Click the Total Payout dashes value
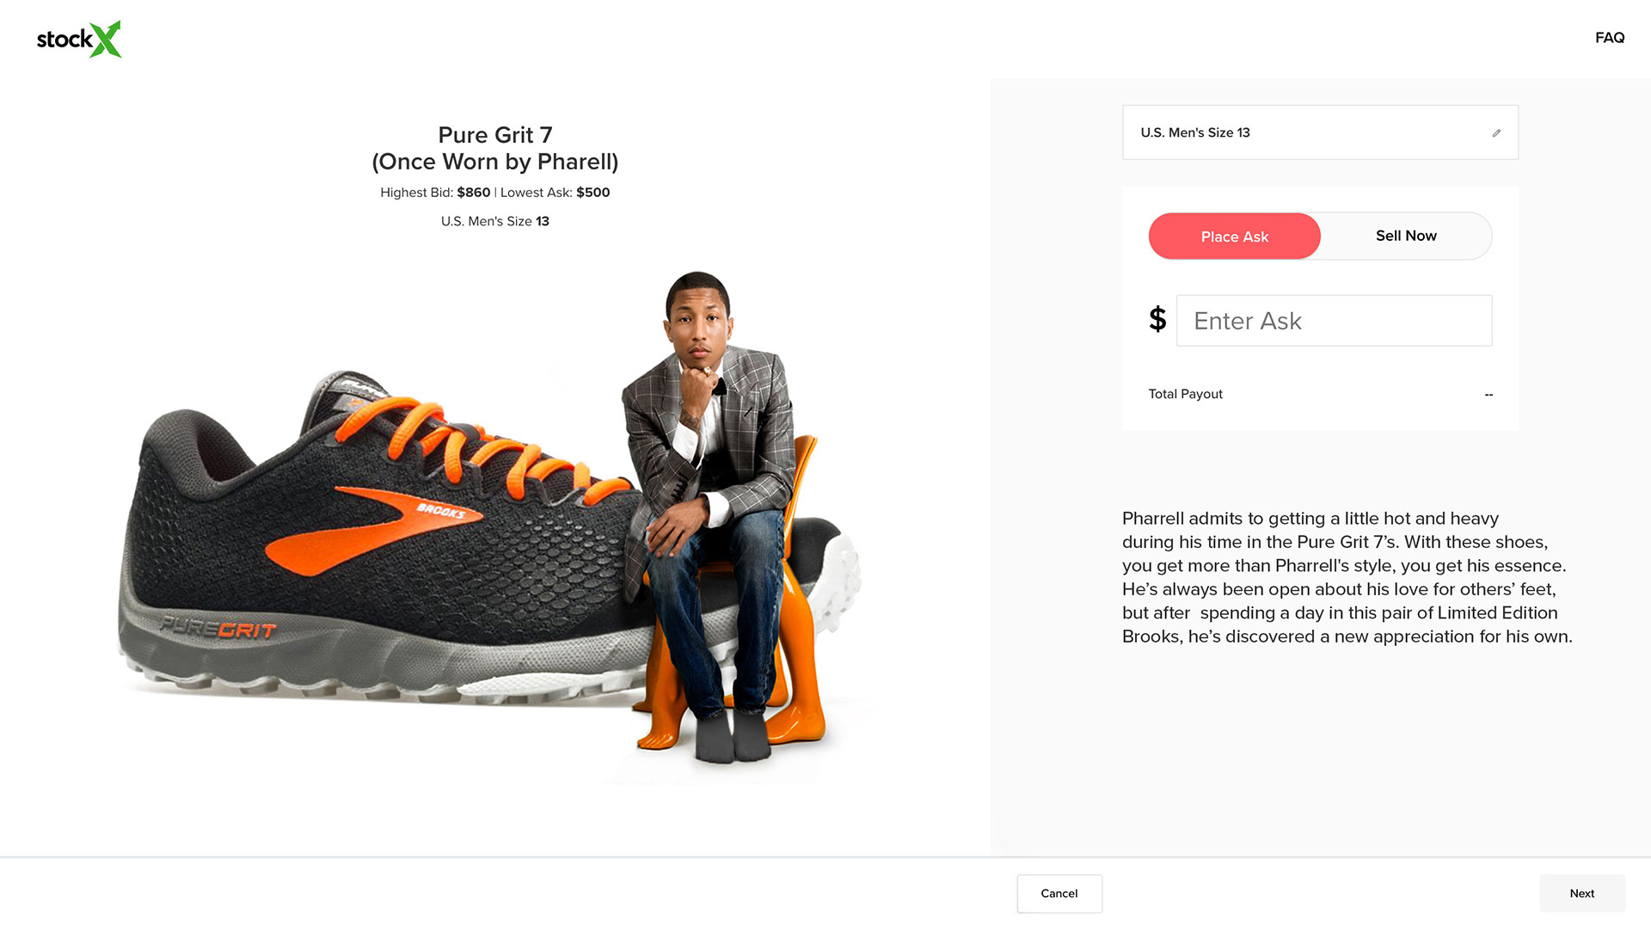This screenshot has height=929, width=1651. tap(1488, 395)
